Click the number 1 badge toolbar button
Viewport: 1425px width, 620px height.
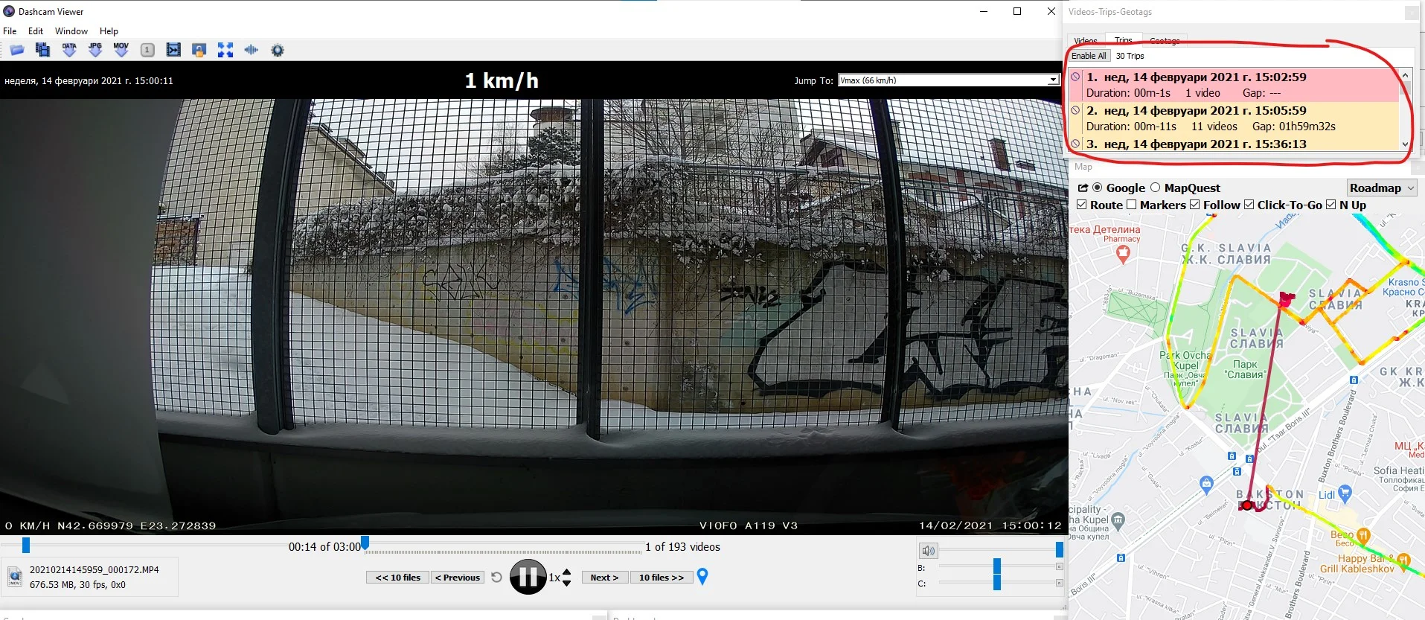coord(147,50)
